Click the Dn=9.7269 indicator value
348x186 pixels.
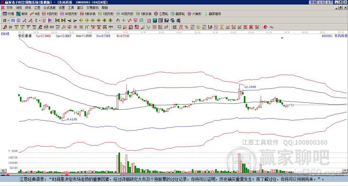click(x=103, y=36)
